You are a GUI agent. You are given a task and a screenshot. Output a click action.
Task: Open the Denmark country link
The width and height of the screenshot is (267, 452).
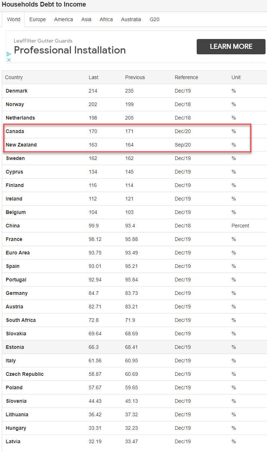[17, 91]
